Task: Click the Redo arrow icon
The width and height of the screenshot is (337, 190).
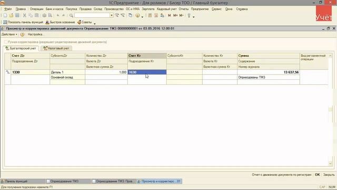Action: [63, 15]
